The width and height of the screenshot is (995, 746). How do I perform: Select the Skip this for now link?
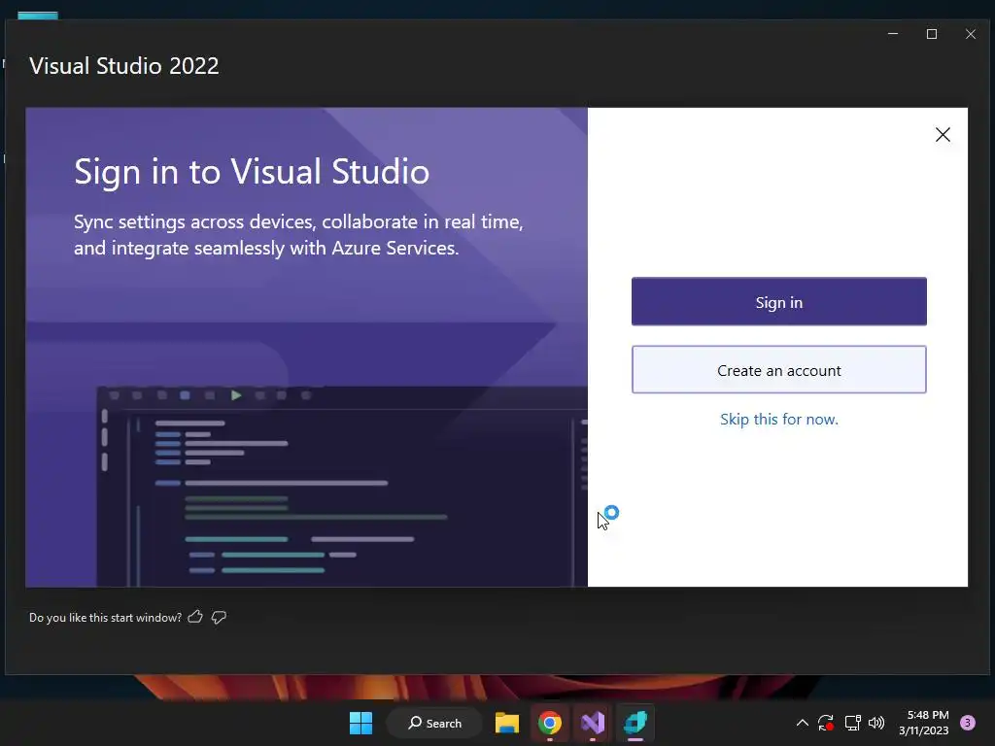pyautogui.click(x=778, y=420)
